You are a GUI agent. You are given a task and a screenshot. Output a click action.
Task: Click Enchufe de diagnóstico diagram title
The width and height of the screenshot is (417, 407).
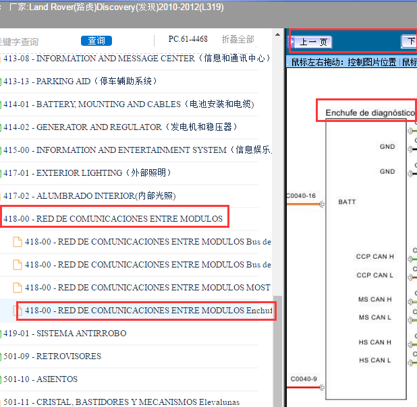[x=370, y=113]
